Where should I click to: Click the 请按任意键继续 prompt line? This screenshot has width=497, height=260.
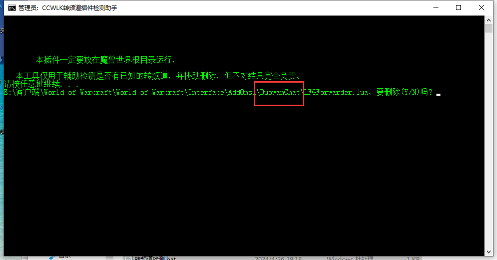[41, 84]
